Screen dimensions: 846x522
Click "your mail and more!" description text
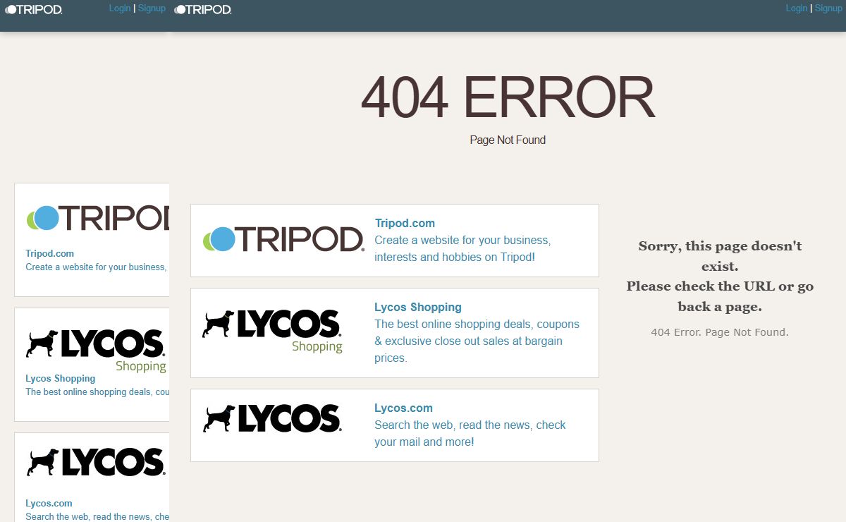(424, 442)
